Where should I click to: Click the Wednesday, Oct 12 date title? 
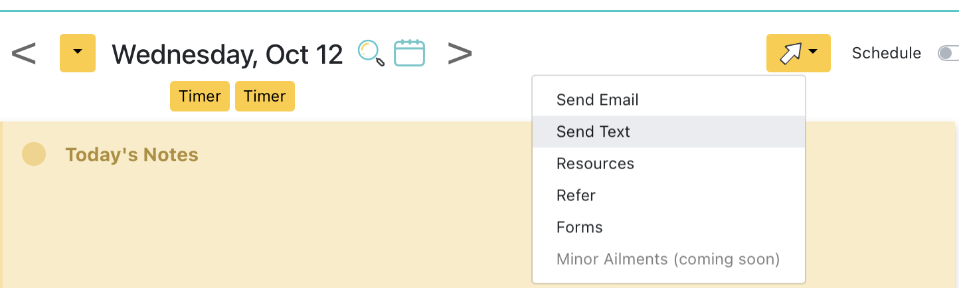tap(227, 54)
